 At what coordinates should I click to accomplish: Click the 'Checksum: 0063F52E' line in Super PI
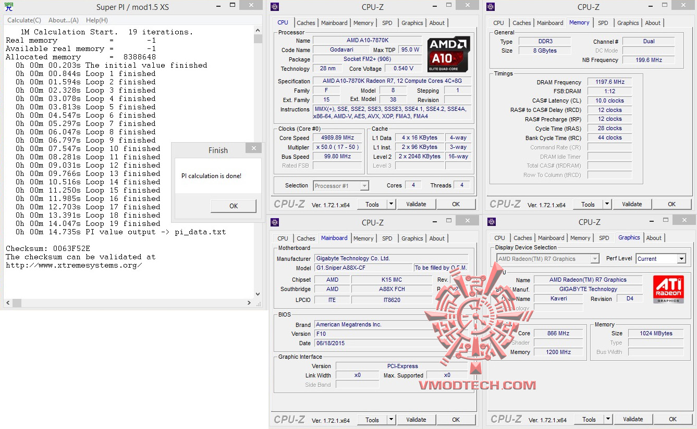click(x=48, y=248)
